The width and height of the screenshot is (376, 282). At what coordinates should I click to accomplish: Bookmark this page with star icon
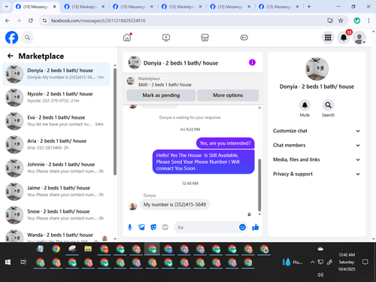coord(341,20)
